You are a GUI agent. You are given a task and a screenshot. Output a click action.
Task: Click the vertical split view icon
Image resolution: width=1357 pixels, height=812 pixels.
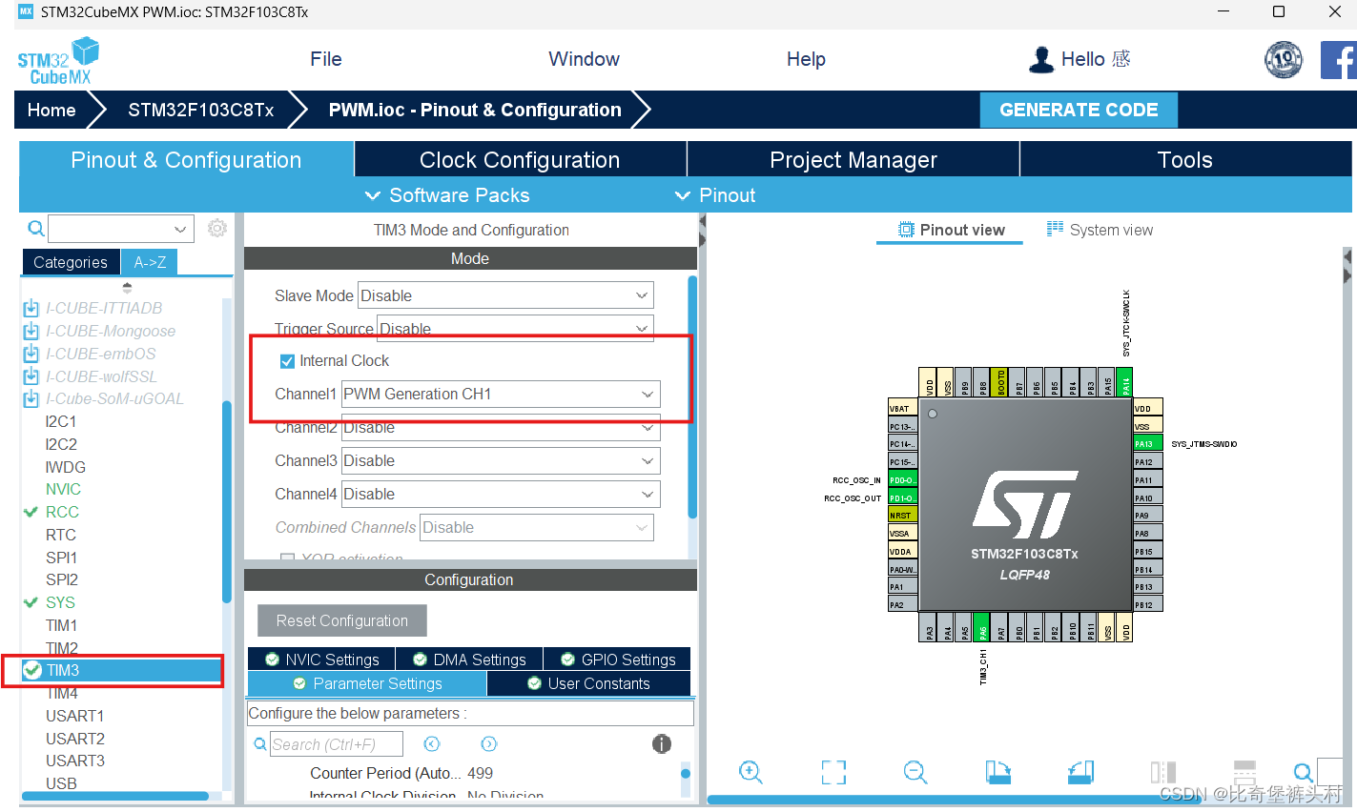pyautogui.click(x=1162, y=772)
